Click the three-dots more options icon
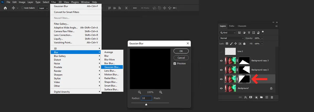 click(135, 8)
